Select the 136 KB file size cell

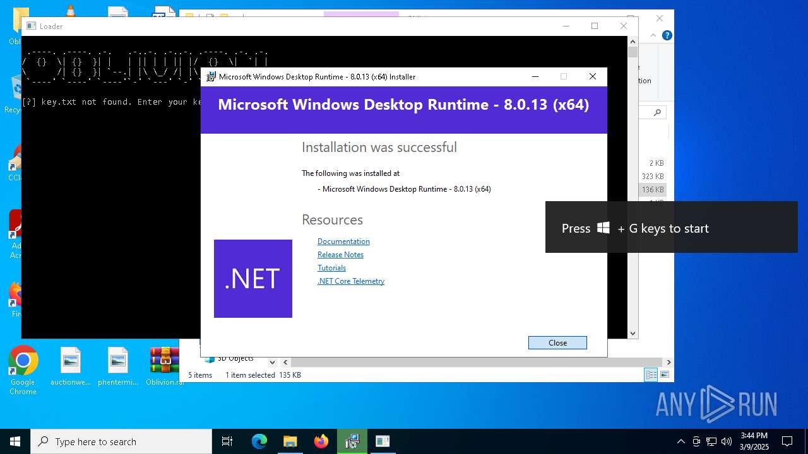click(x=653, y=190)
